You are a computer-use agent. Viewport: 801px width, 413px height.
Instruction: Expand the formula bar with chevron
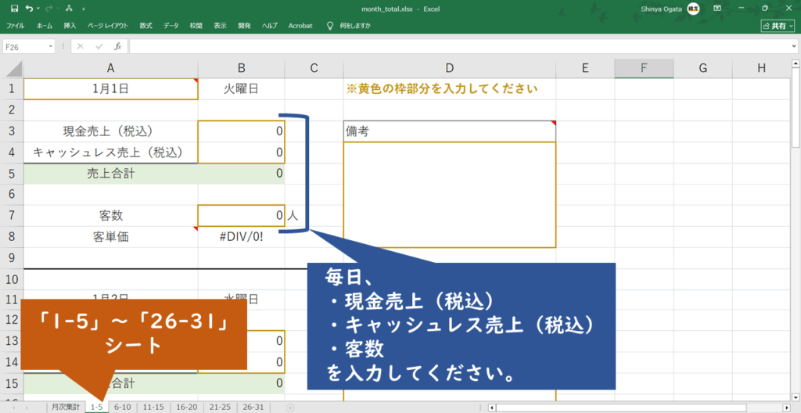[794, 47]
